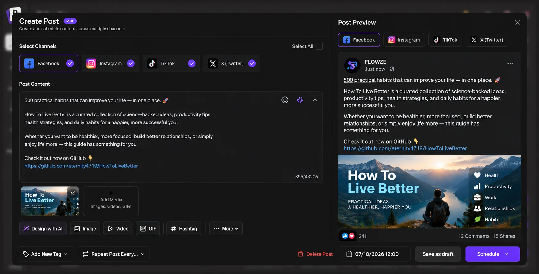
Task: Toggle the Select All checkbox
Action: coord(319,46)
